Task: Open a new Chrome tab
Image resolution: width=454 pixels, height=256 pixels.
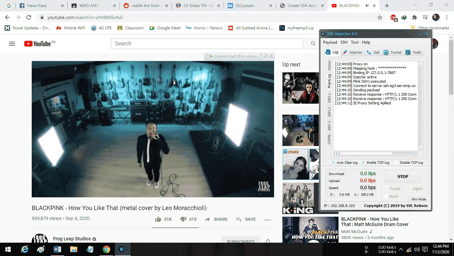Action: tap(387, 6)
